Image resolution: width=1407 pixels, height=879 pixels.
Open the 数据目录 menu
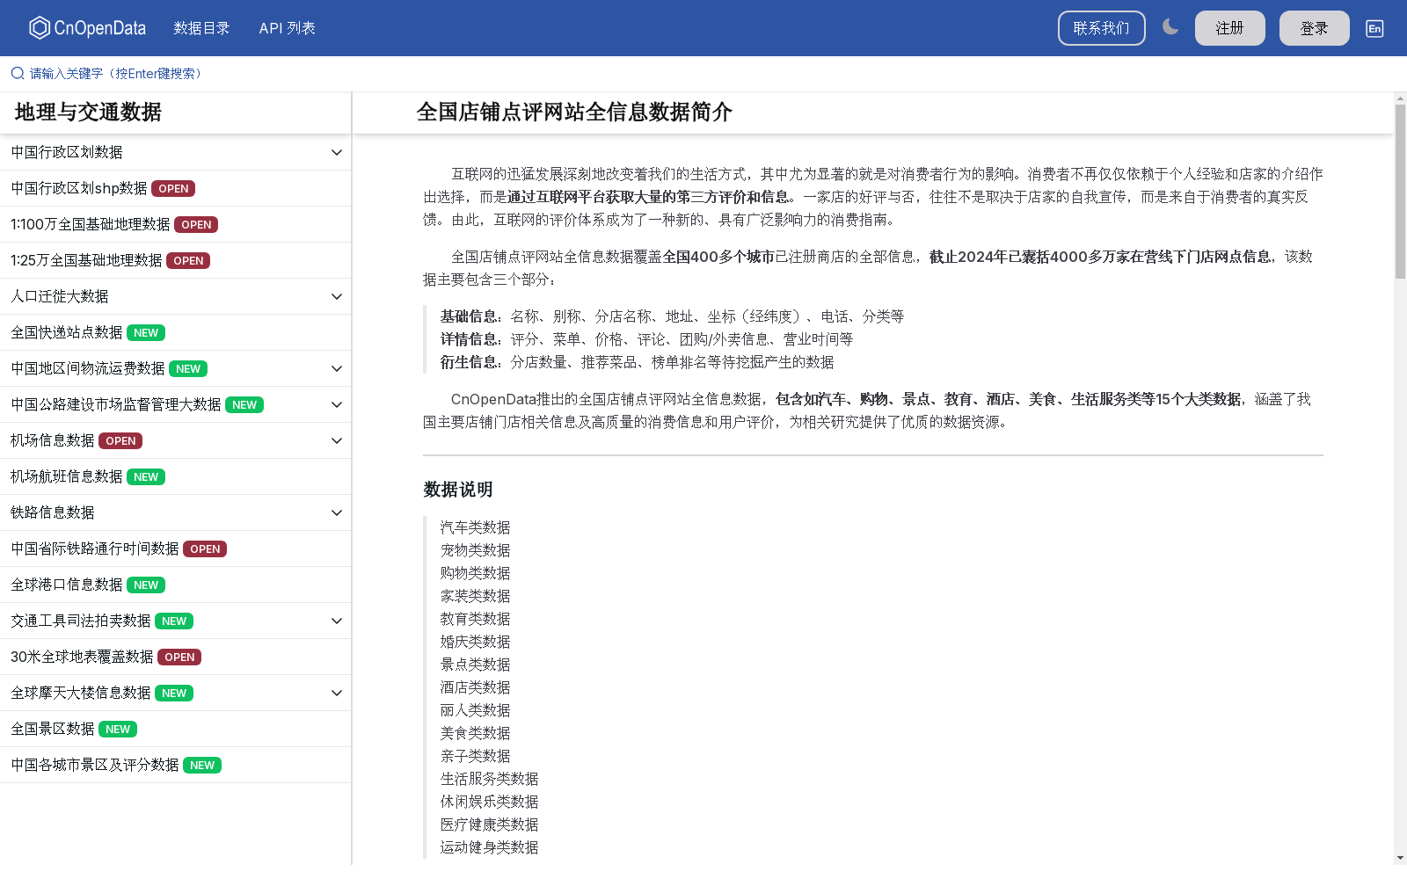[201, 28]
